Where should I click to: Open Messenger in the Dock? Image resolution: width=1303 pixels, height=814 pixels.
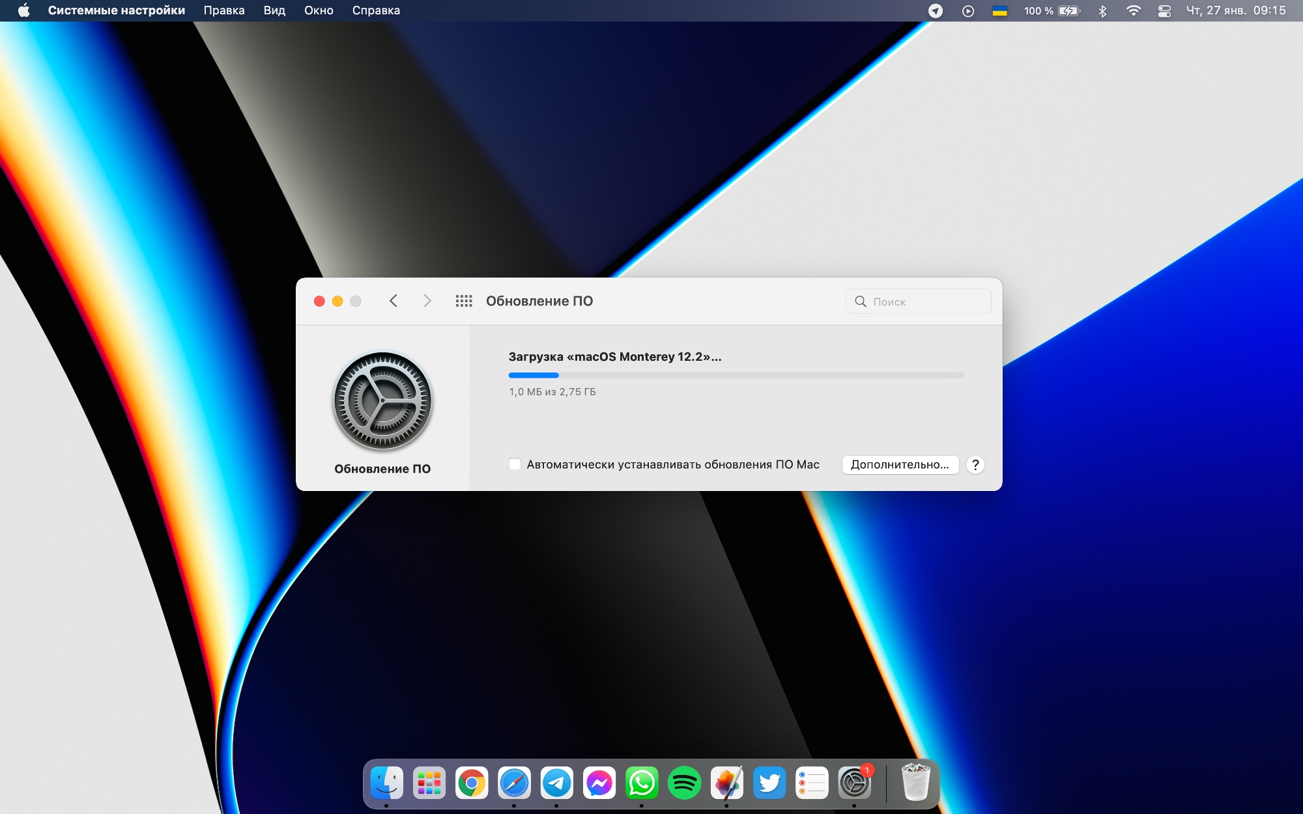click(599, 783)
